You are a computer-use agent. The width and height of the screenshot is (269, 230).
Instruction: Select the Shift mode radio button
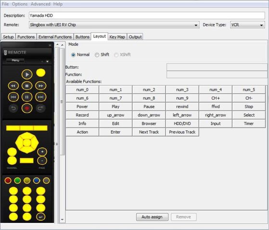point(97,55)
